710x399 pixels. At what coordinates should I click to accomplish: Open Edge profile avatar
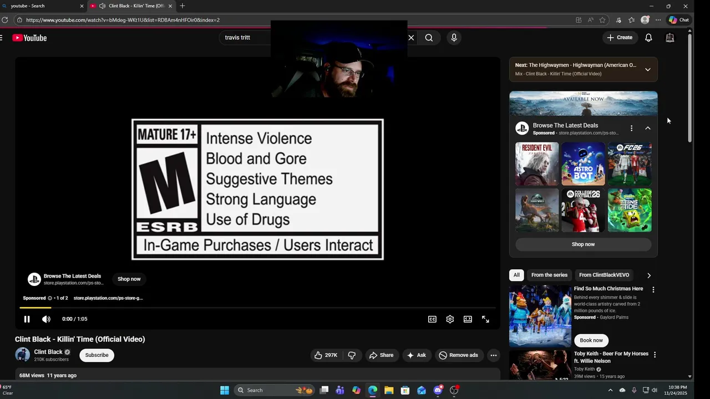coord(645,20)
